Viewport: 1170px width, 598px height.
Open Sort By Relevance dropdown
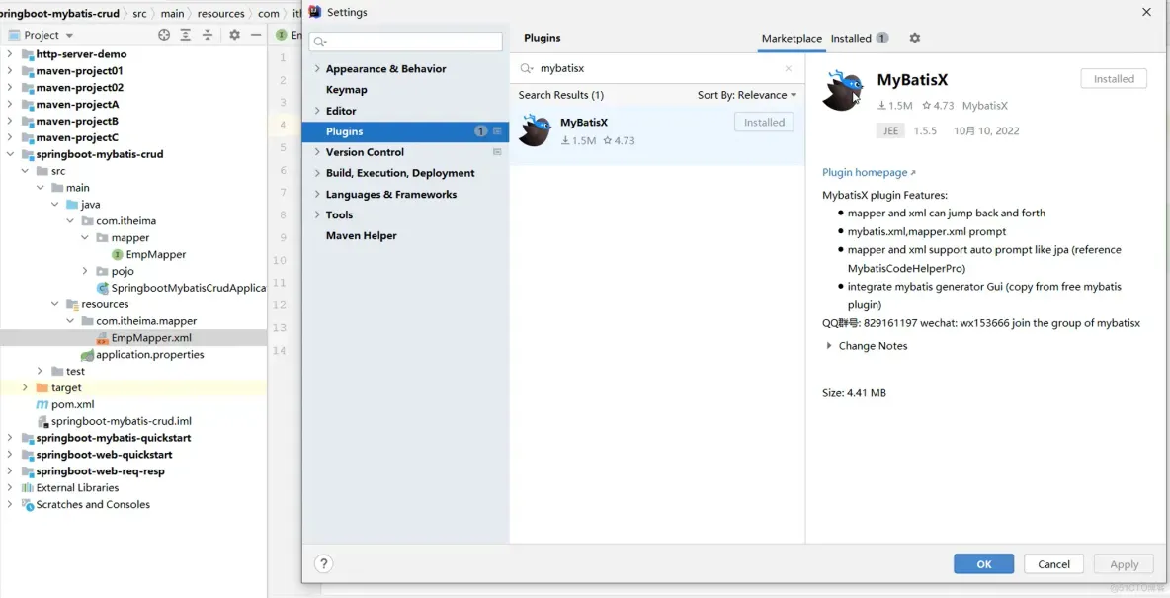click(x=747, y=96)
